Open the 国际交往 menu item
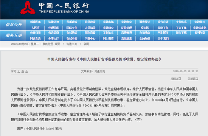 click(x=72, y=28)
